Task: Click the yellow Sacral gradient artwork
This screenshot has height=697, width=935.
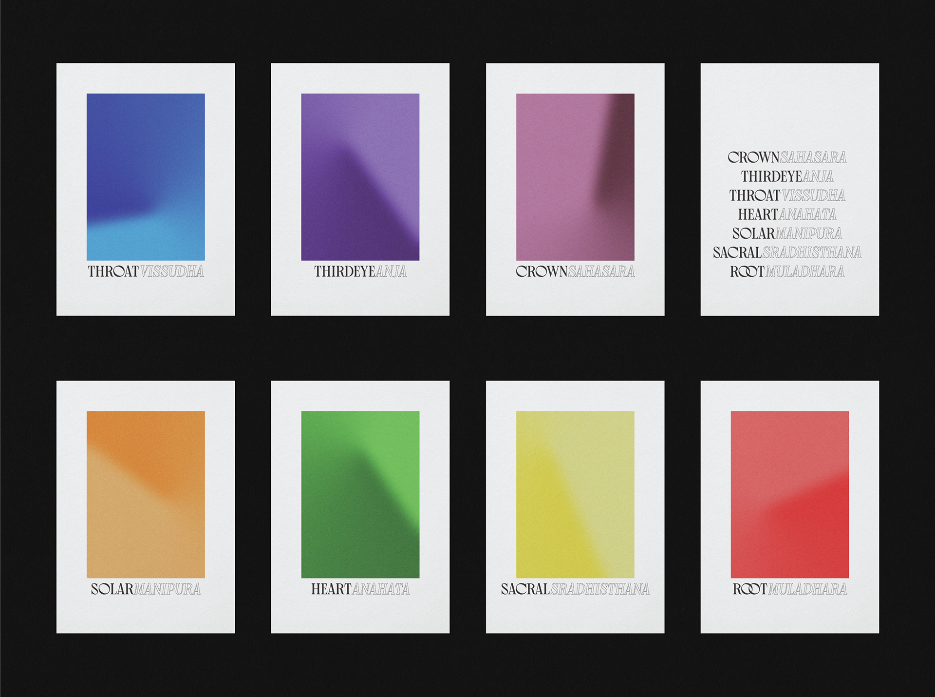Action: 575,494
